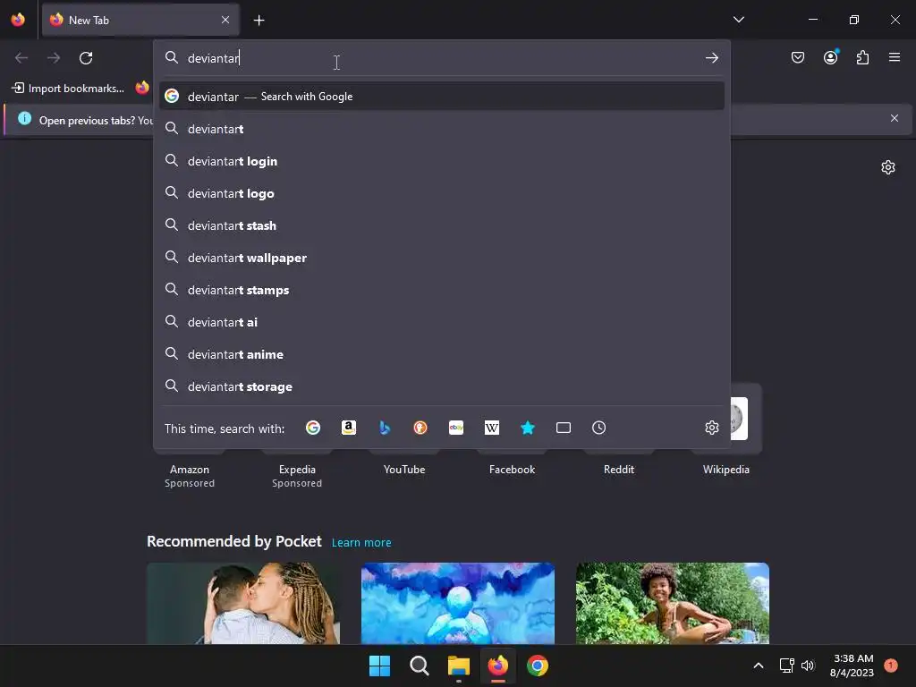
Task: Open the Extensions puzzle icon
Action: 862,57
